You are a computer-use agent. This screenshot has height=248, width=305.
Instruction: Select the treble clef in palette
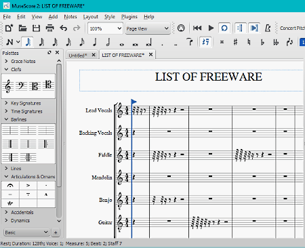pos(8,86)
